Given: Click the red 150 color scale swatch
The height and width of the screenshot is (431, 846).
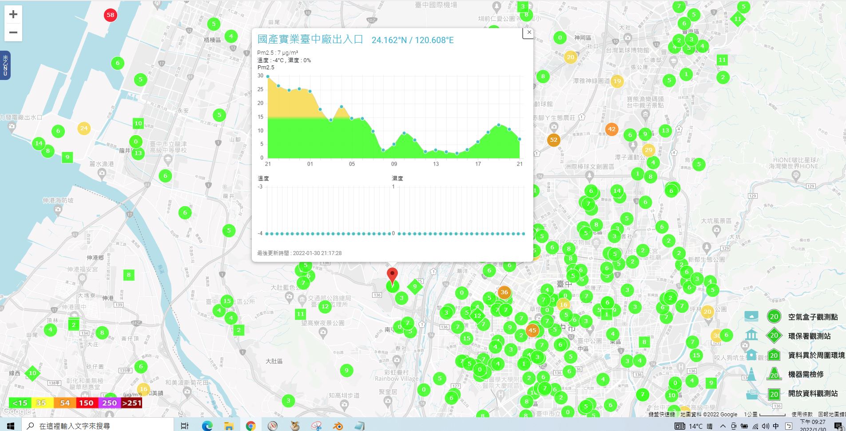Looking at the screenshot, I should click(x=87, y=403).
